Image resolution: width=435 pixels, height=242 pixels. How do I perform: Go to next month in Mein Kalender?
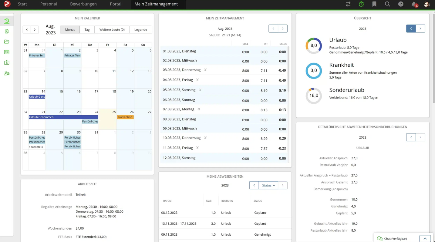click(x=35, y=29)
